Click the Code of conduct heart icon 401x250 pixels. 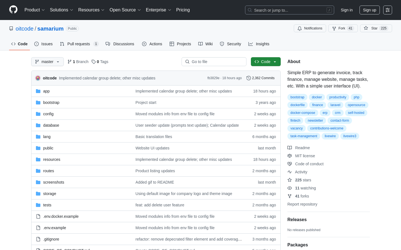tap(290, 164)
